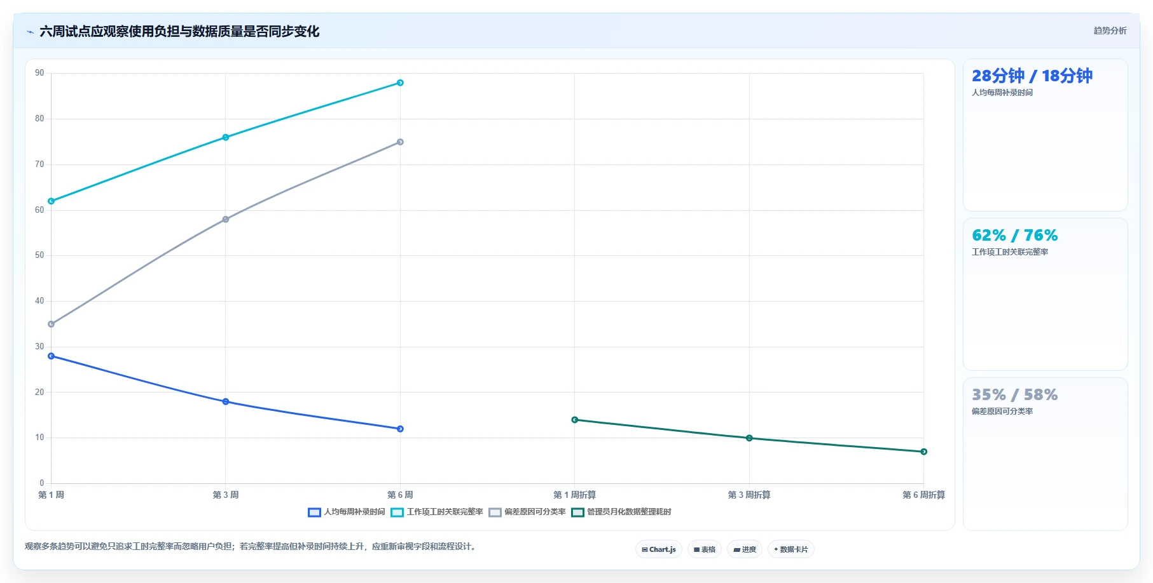Toggle the 人均每周补录时间 legend series
This screenshot has width=1153, height=583.
click(x=347, y=512)
